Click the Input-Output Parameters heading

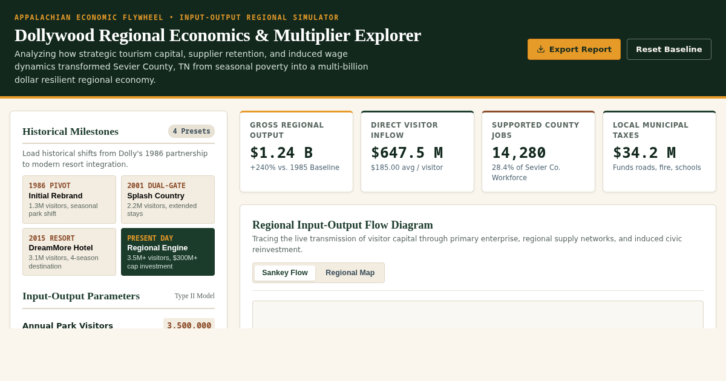pos(81,296)
